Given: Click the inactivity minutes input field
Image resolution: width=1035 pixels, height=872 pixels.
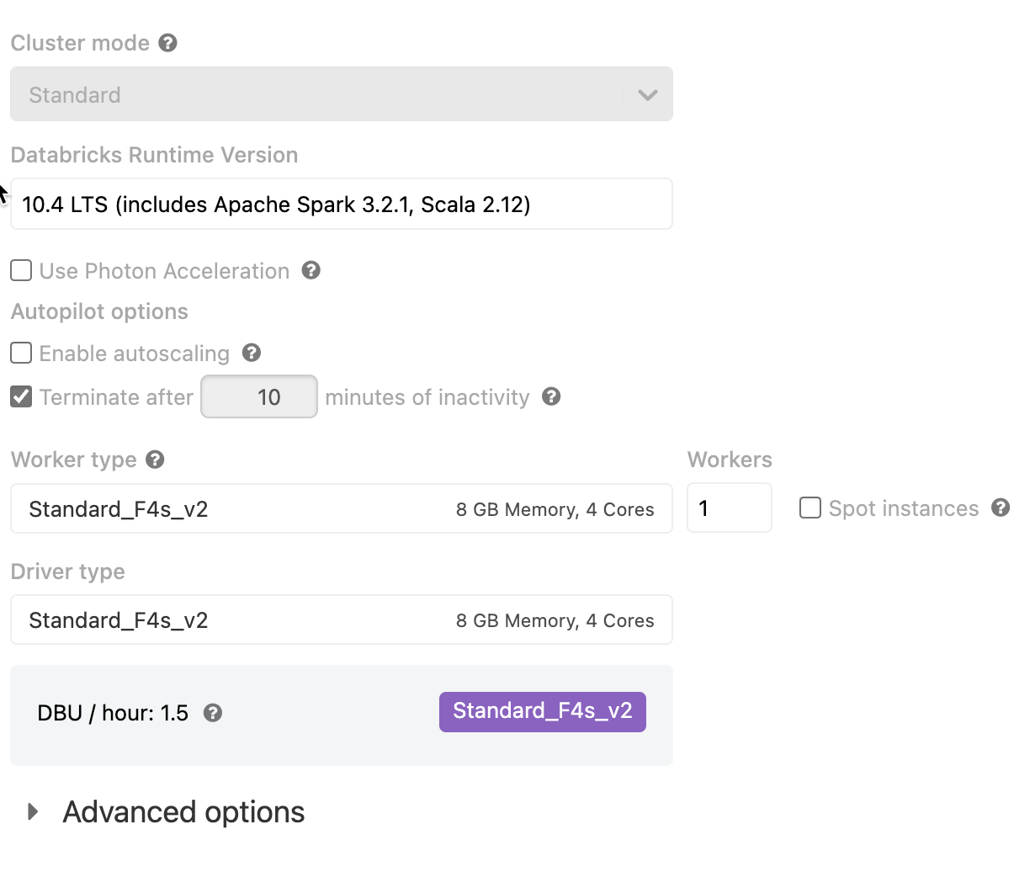Looking at the screenshot, I should pyautogui.click(x=259, y=396).
